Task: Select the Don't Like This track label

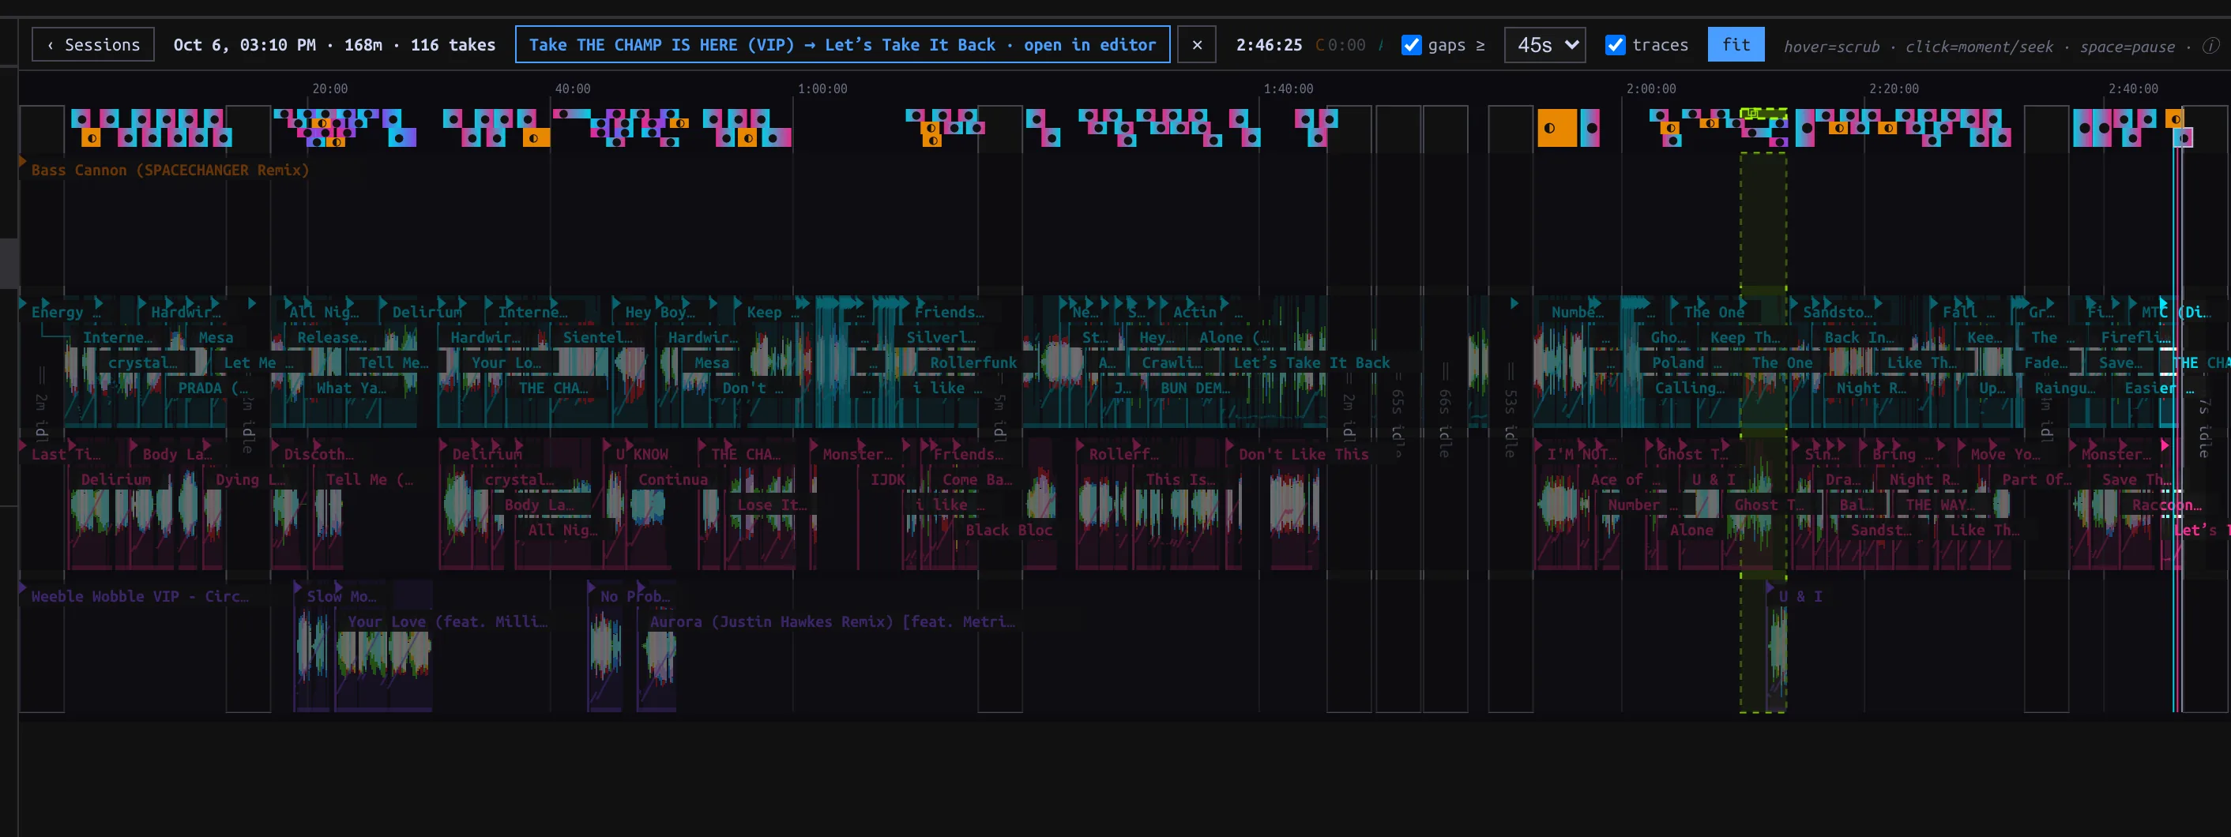Action: coord(1304,454)
